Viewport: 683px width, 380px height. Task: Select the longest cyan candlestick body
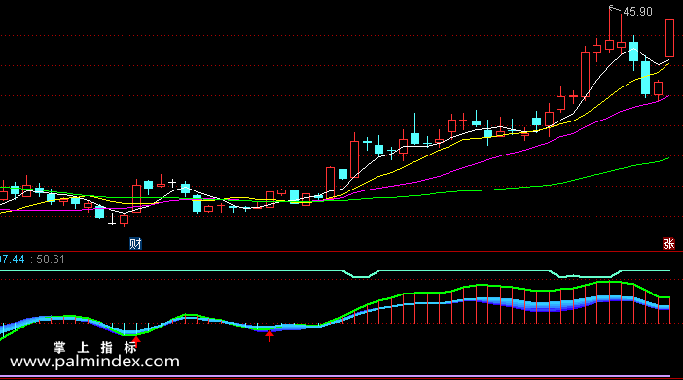[x=645, y=78]
